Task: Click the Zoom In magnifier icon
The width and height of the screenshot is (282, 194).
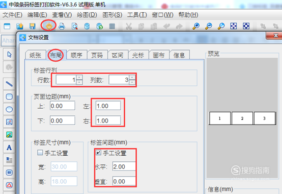Action: [x=196, y=27]
